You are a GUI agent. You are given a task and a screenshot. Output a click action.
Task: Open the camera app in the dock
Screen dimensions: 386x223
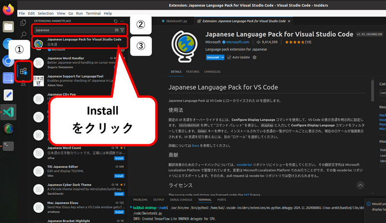click(x=8, y=129)
